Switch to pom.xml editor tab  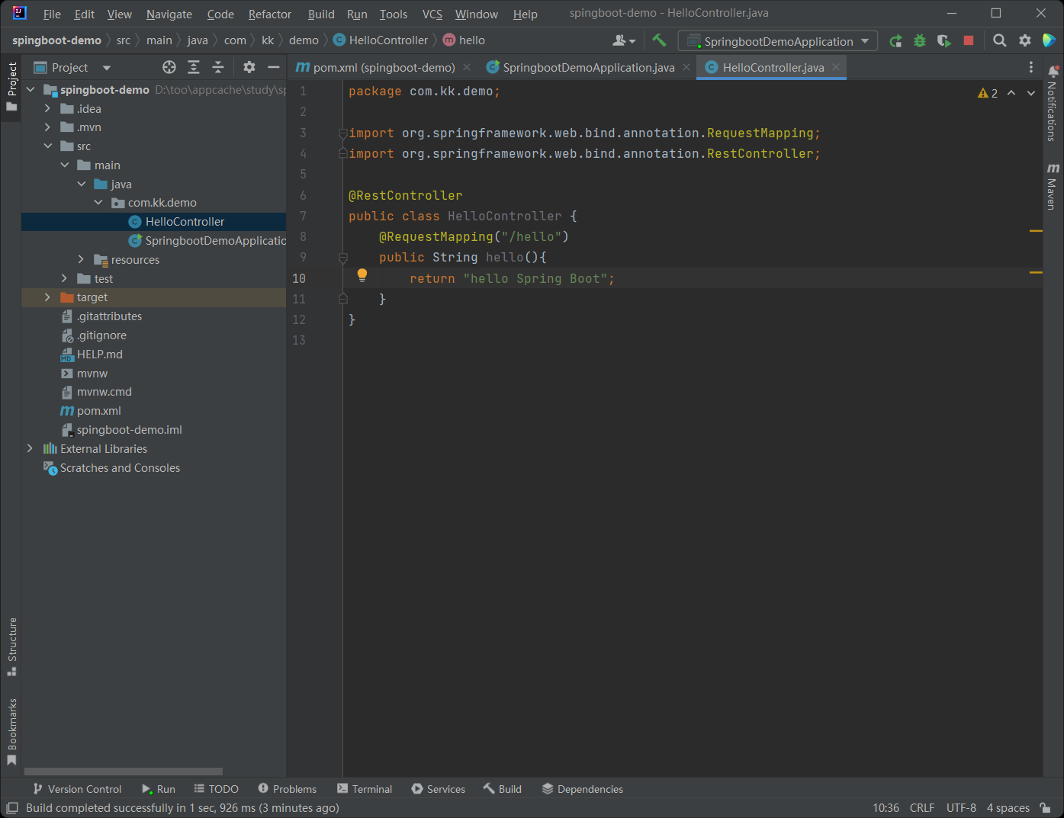[384, 67]
